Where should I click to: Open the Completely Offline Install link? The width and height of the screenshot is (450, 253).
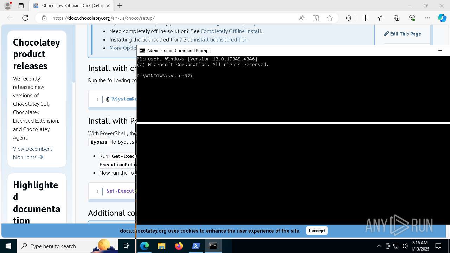231,31
